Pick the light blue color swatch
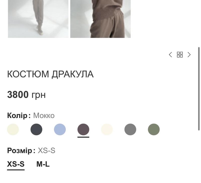 60,129
